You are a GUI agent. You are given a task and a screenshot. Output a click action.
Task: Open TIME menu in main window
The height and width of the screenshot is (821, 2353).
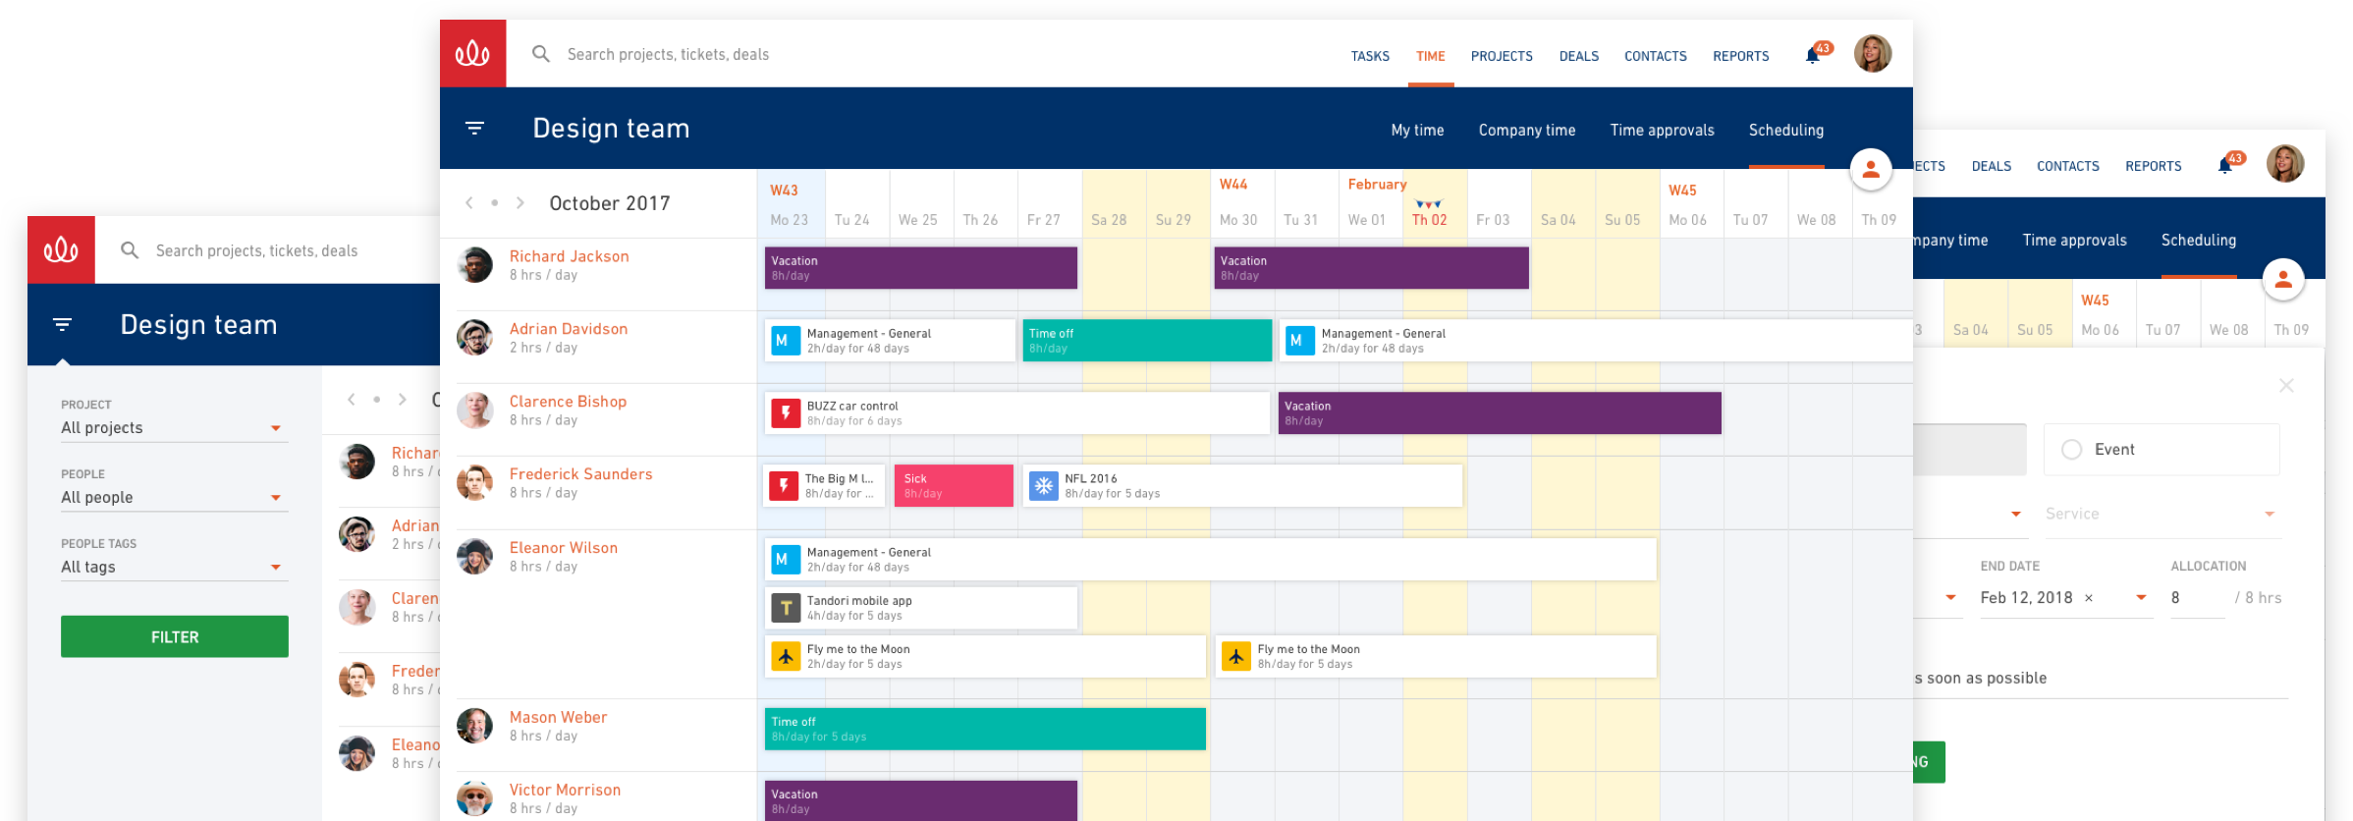[1430, 56]
